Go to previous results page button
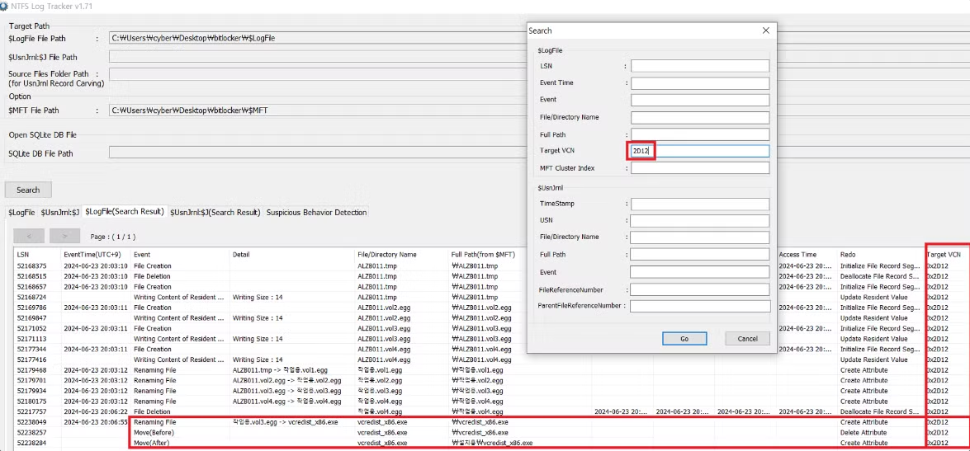The image size is (970, 451). pyautogui.click(x=28, y=236)
